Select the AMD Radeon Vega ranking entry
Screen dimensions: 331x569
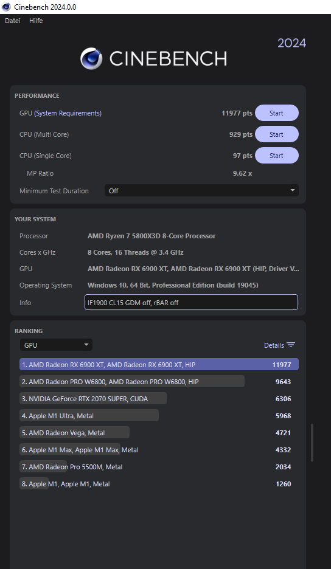74,433
